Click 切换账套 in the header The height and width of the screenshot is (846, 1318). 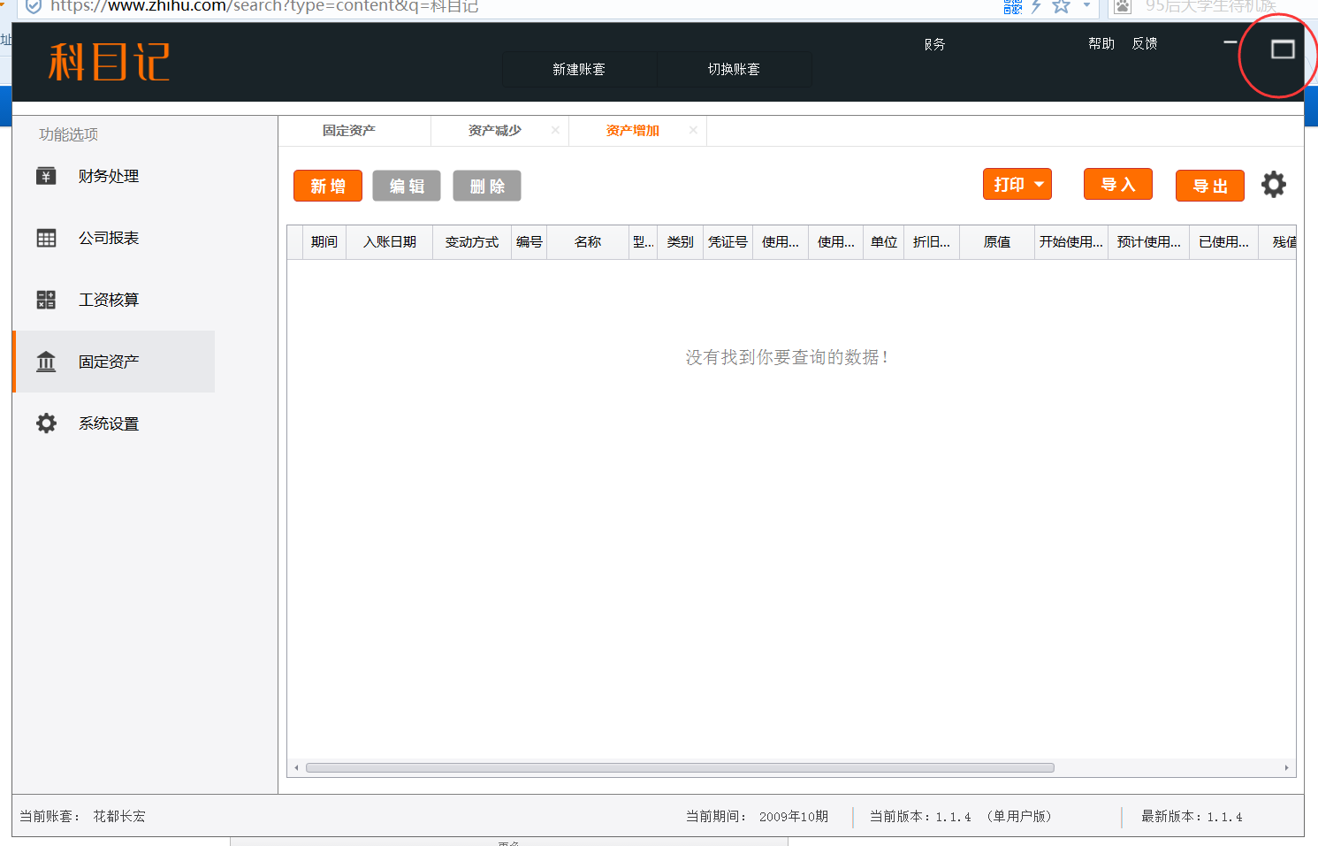tap(734, 69)
